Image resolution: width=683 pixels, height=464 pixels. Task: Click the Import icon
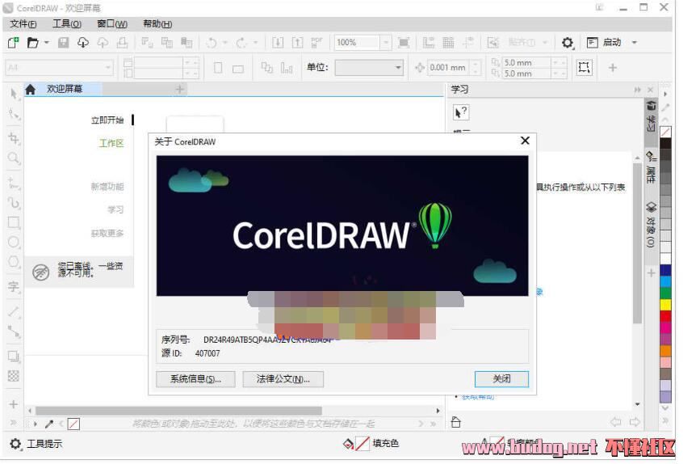click(278, 42)
